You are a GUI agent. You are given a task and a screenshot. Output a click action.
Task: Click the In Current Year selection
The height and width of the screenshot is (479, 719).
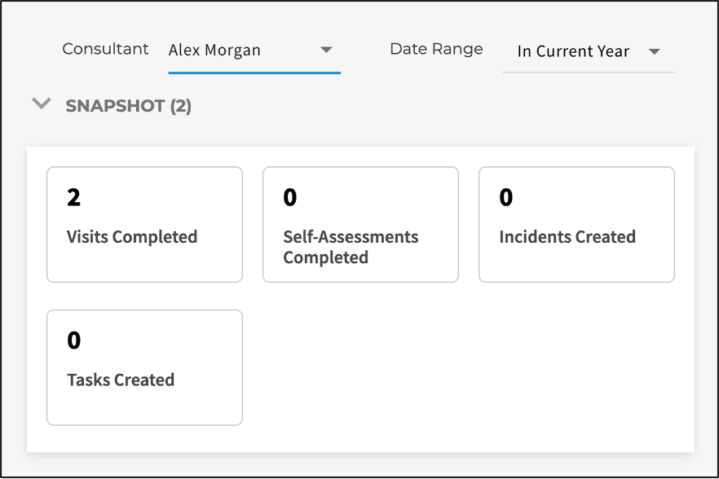click(573, 51)
